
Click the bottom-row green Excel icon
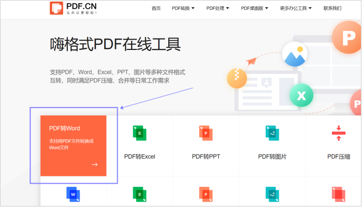(x=140, y=194)
